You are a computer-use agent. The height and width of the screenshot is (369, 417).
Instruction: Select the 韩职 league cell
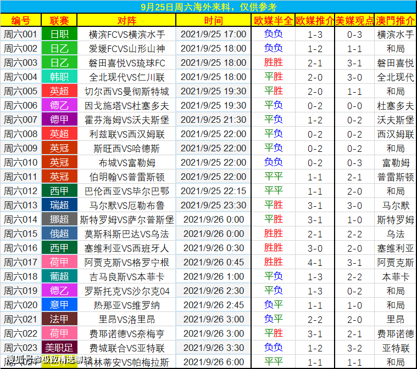tap(59, 77)
